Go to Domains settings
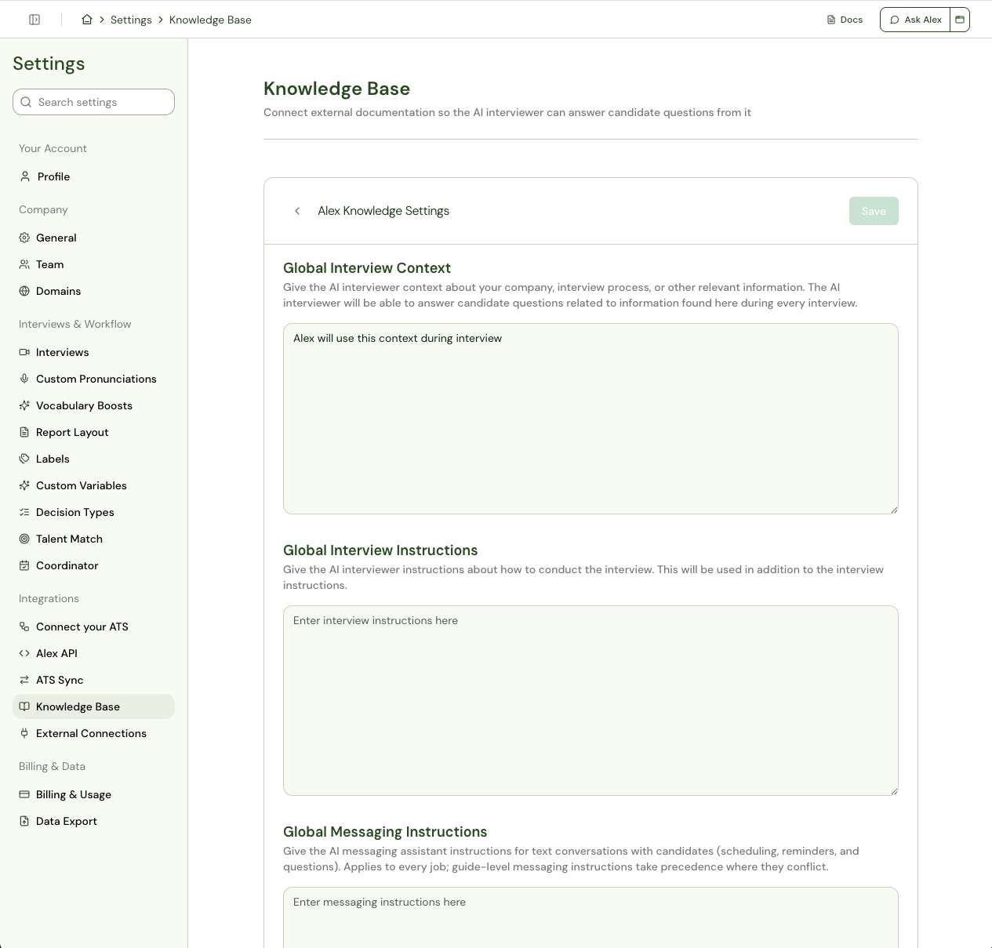This screenshot has height=948, width=992. [93, 291]
